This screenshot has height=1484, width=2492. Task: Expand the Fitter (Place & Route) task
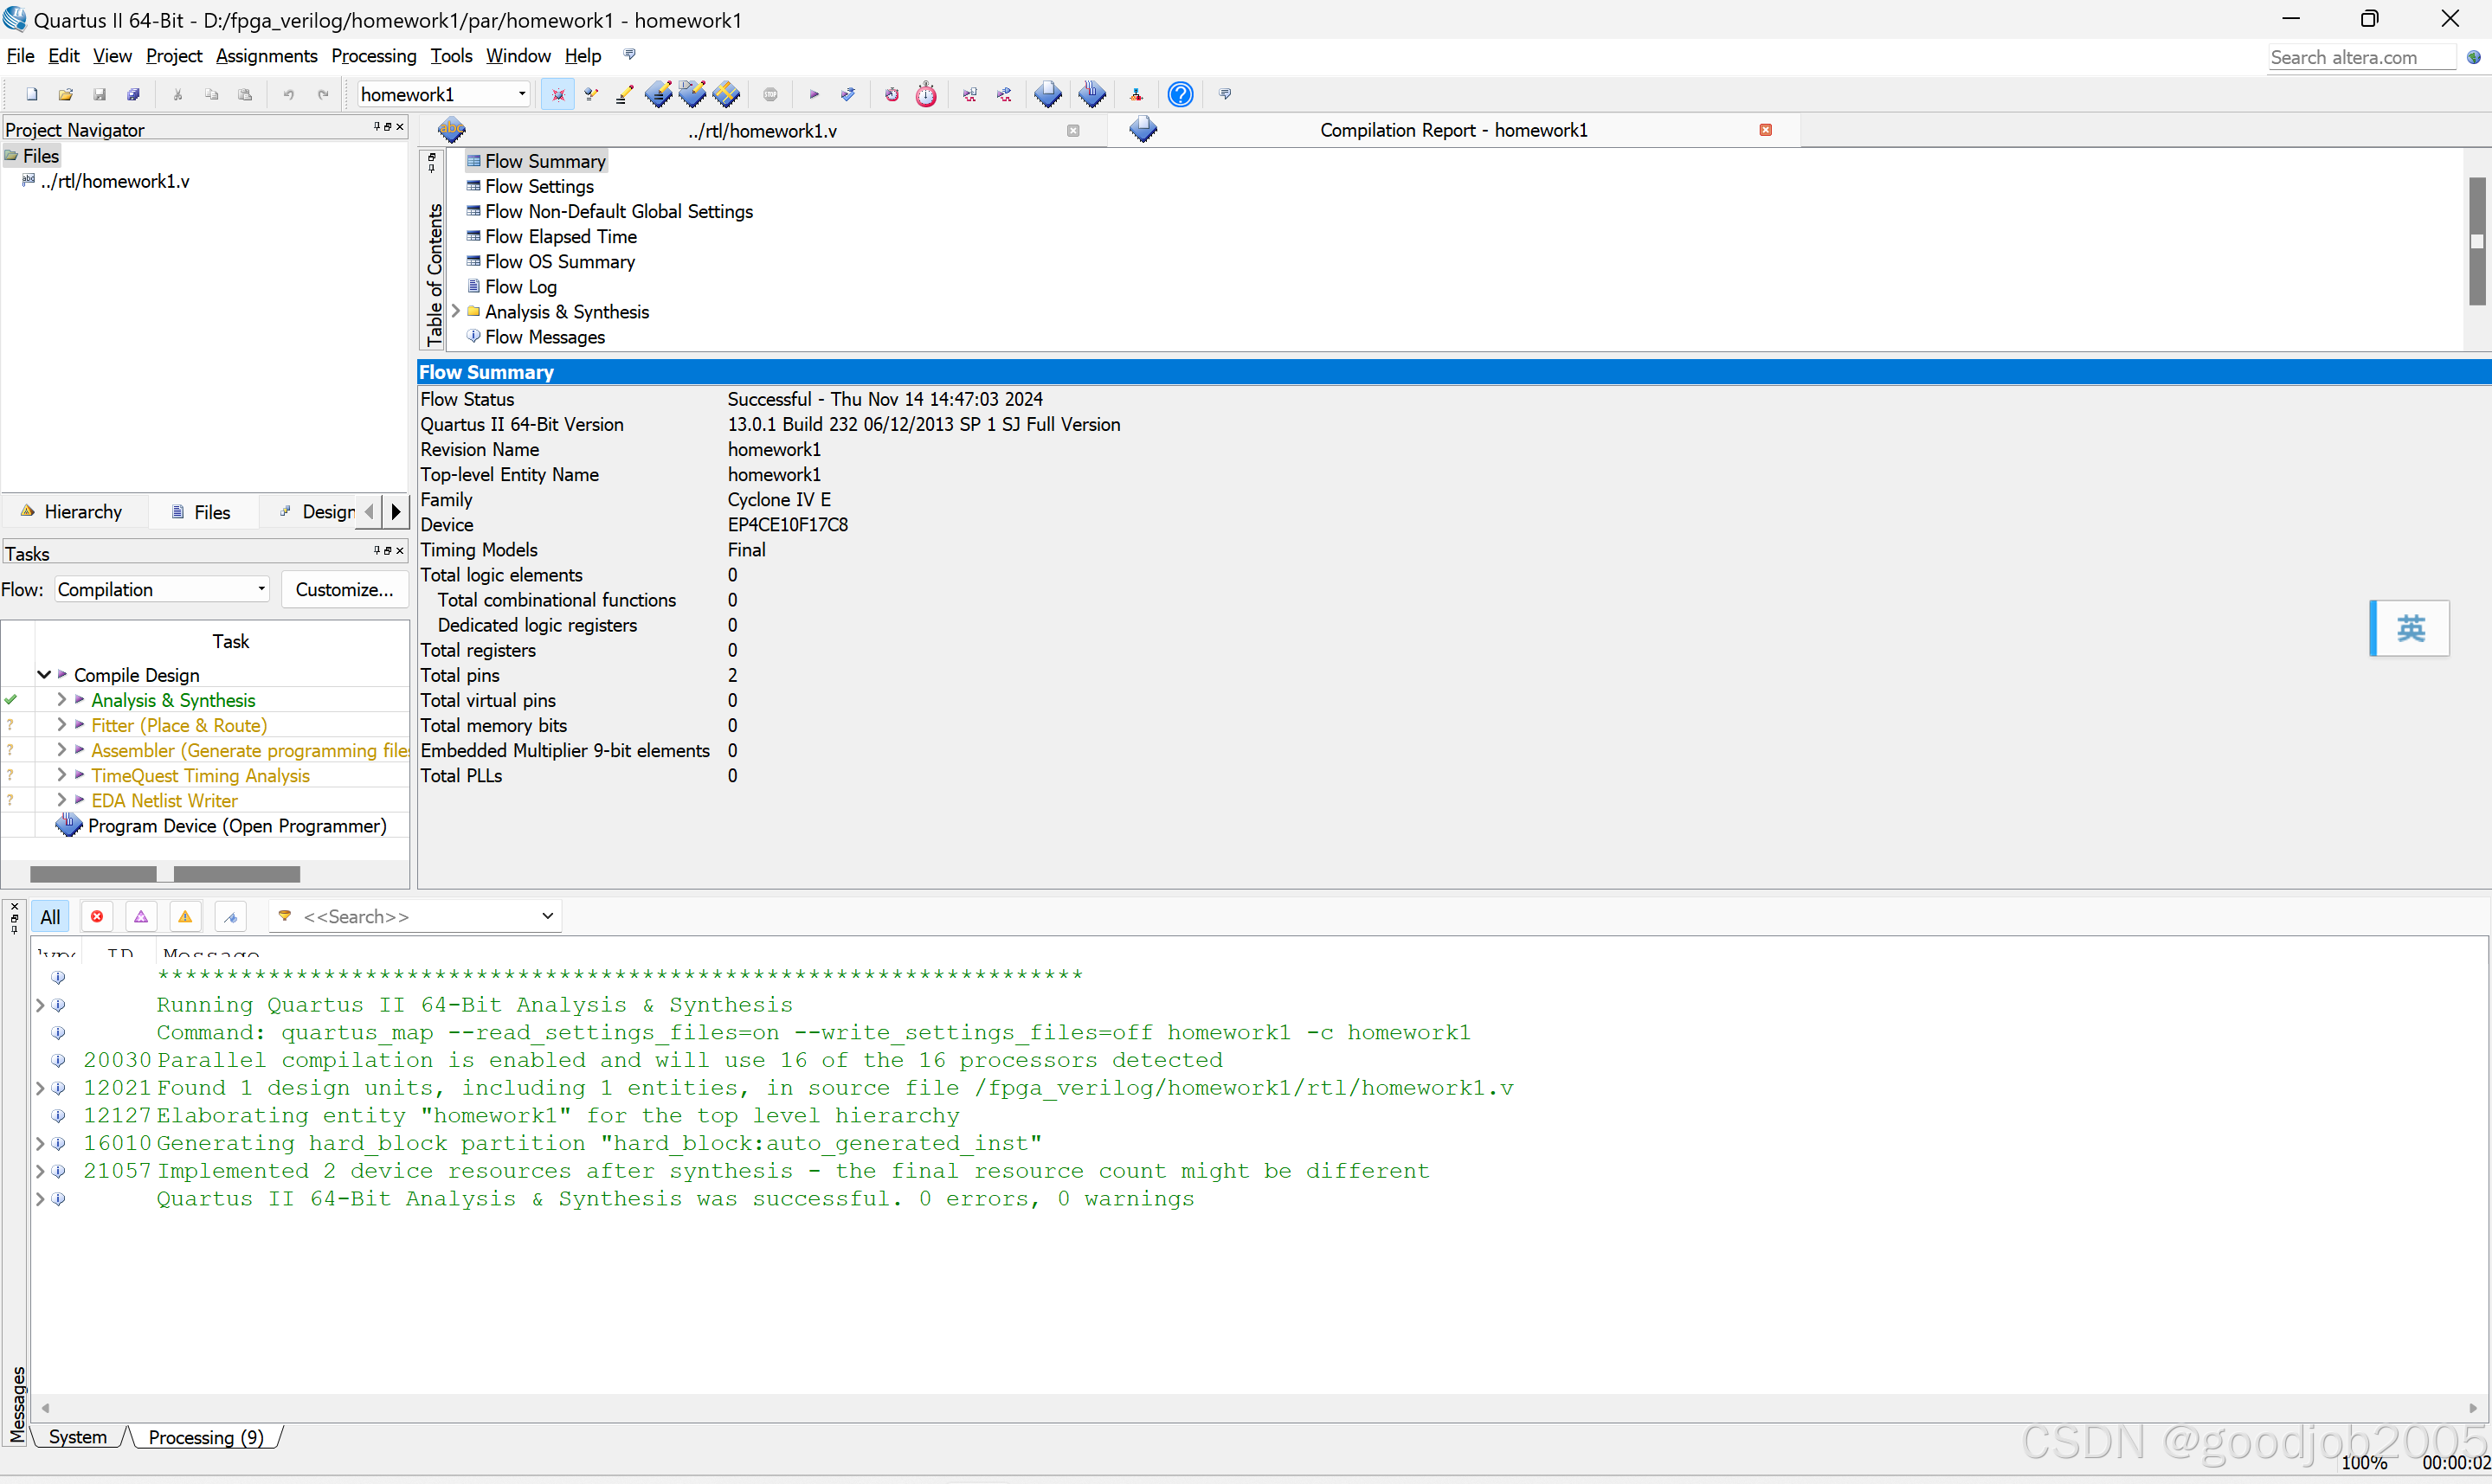[62, 725]
